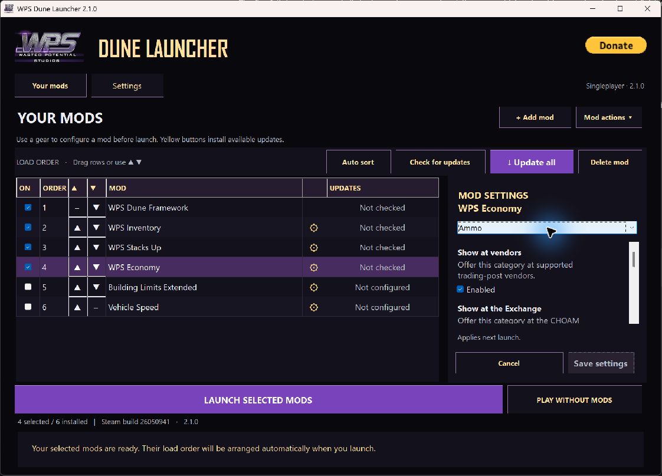Click Save settings button
The image size is (662, 476).
pyautogui.click(x=601, y=363)
